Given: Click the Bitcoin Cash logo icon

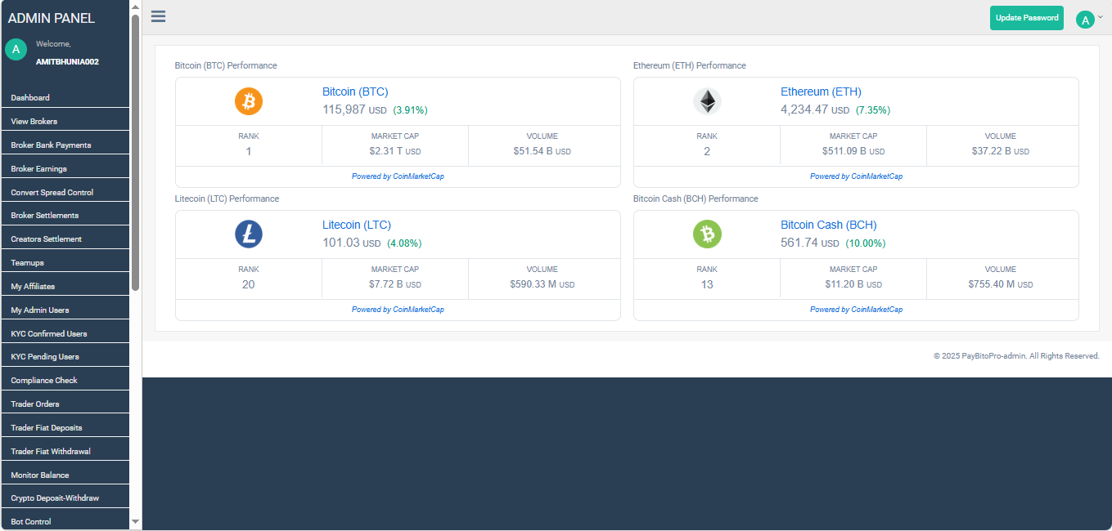Looking at the screenshot, I should (706, 234).
